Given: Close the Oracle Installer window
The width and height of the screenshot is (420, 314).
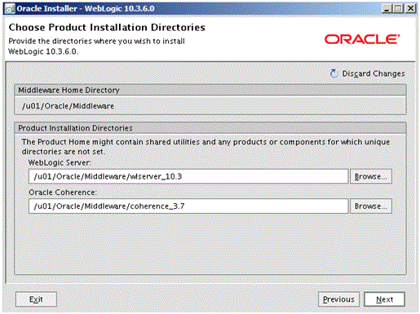Looking at the screenshot, I should click(x=411, y=9).
